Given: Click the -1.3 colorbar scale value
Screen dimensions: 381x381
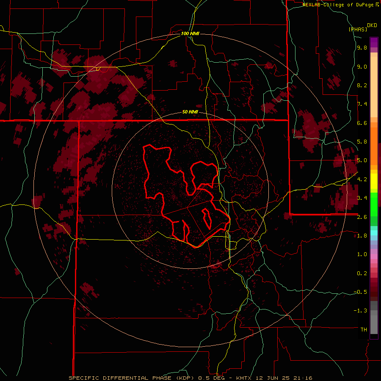Looking at the screenshot, I should [x=360, y=311].
